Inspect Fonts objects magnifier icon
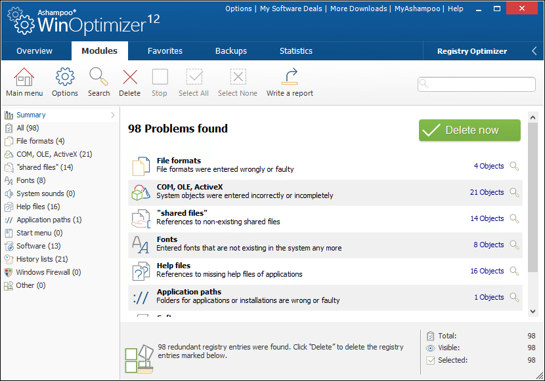 (x=514, y=245)
